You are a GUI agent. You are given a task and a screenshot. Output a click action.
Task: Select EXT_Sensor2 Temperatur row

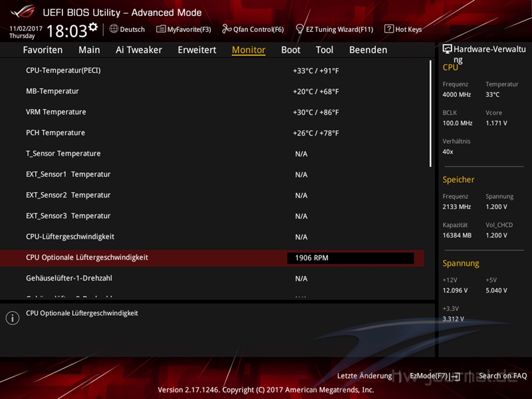[x=212, y=195]
